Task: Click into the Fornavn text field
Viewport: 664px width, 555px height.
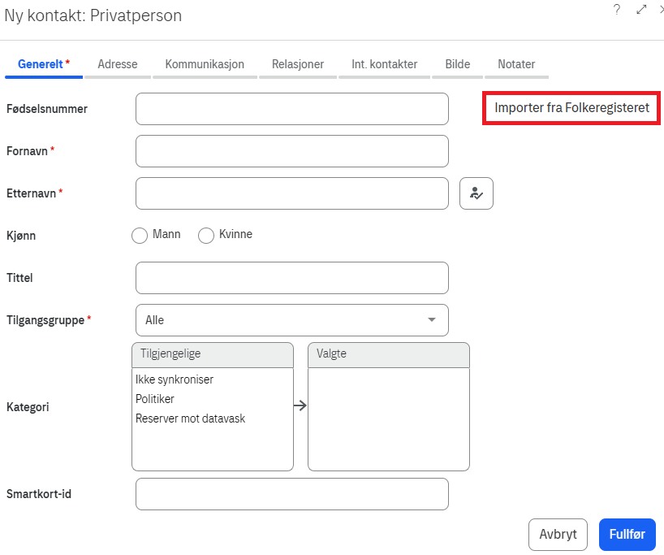Action: [292, 151]
